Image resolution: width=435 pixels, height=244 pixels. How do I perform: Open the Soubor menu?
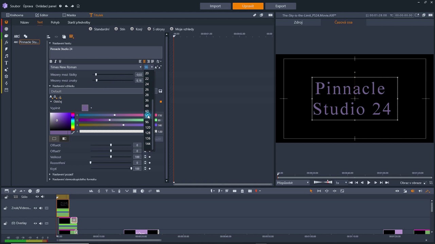tap(15, 6)
